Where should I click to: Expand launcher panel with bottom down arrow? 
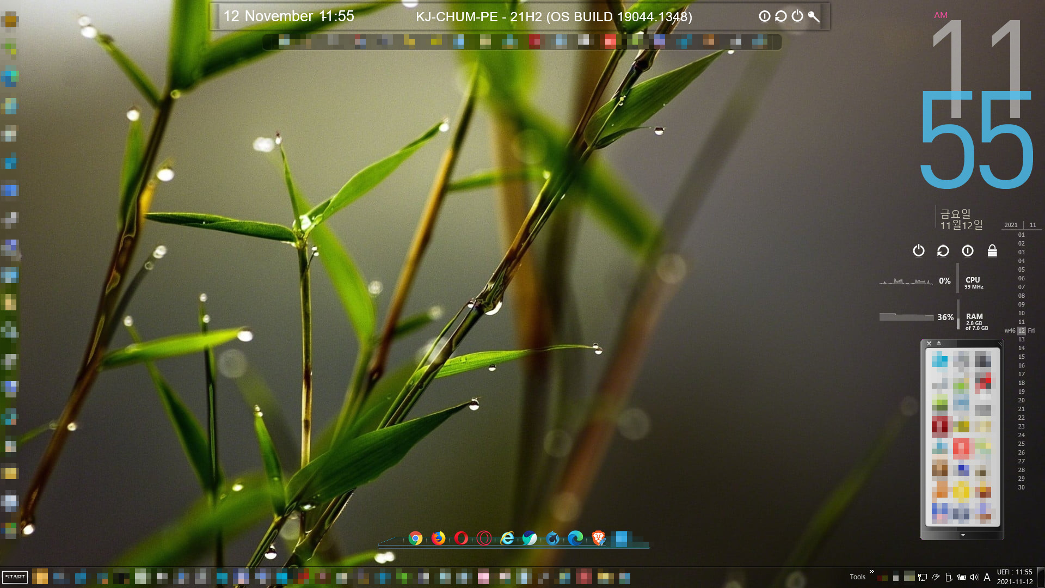pos(963,535)
